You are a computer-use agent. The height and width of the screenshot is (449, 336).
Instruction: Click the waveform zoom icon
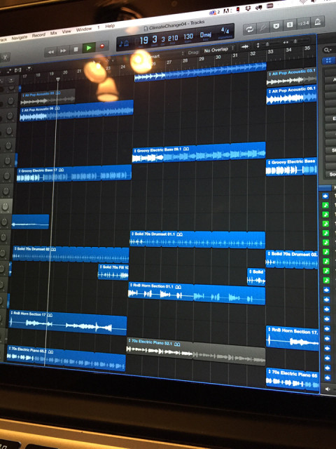(x=245, y=46)
